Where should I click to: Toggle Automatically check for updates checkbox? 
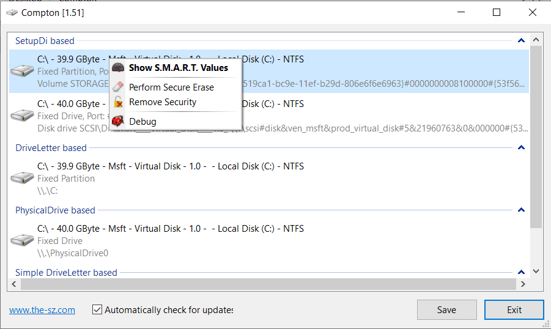[97, 309]
